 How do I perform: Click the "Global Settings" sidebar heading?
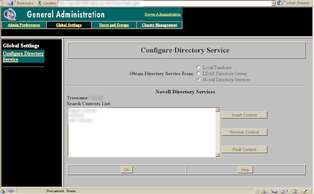click(21, 46)
